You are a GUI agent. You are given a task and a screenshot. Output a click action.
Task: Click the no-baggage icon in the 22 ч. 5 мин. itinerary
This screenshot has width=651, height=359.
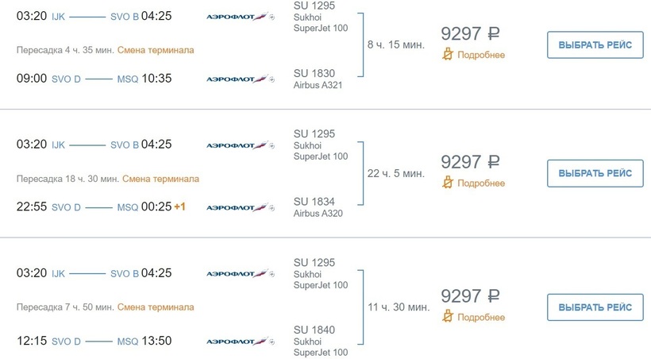coord(449,183)
